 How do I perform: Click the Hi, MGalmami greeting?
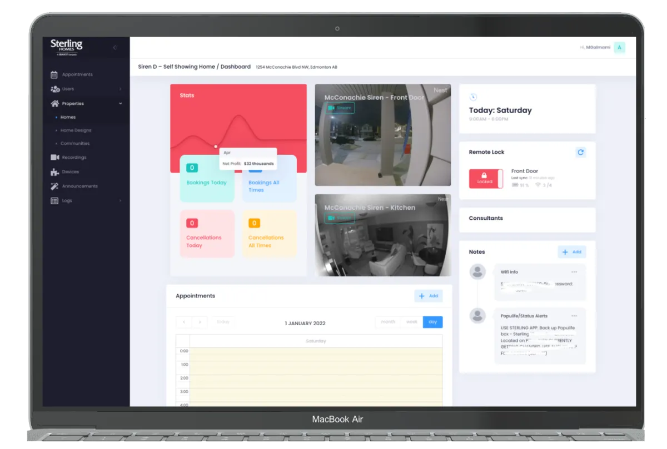click(x=595, y=48)
